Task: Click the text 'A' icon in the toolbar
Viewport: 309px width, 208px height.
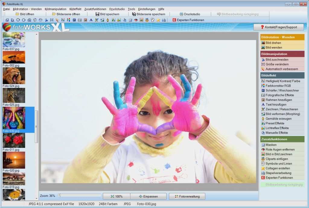Action: pos(91,20)
